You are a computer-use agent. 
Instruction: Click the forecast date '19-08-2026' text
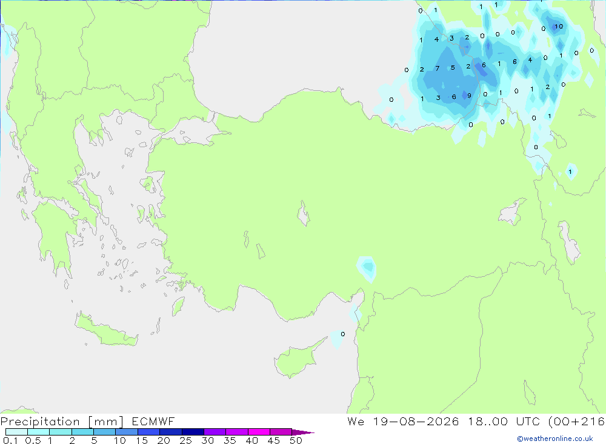point(416,421)
